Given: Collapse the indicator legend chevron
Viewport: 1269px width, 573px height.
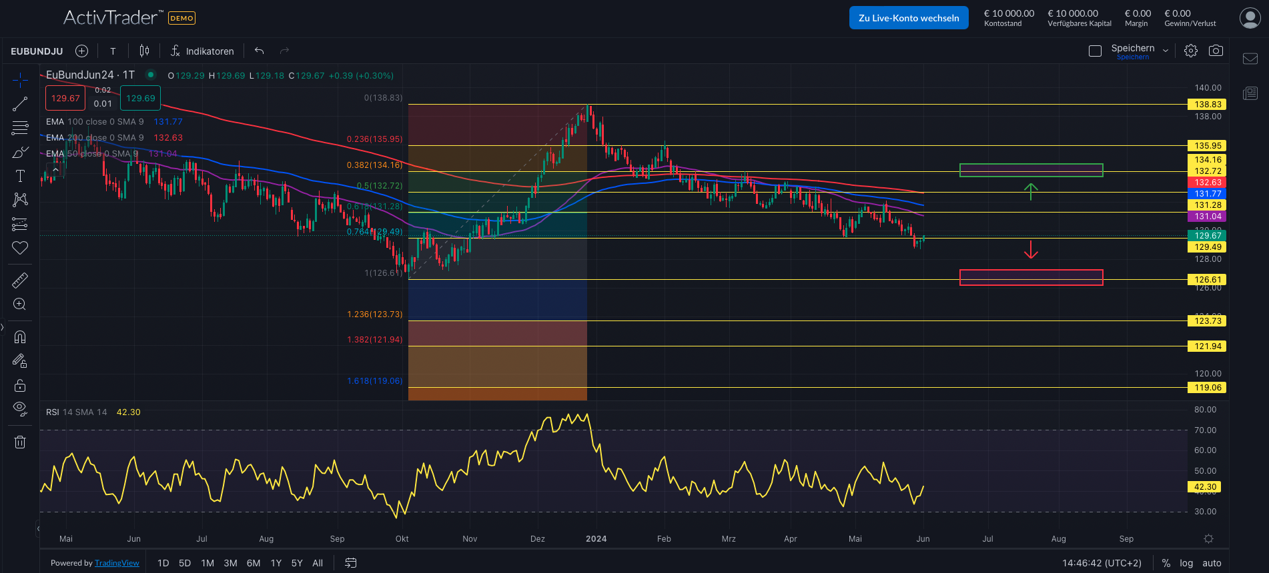Looking at the screenshot, I should 55,171.
